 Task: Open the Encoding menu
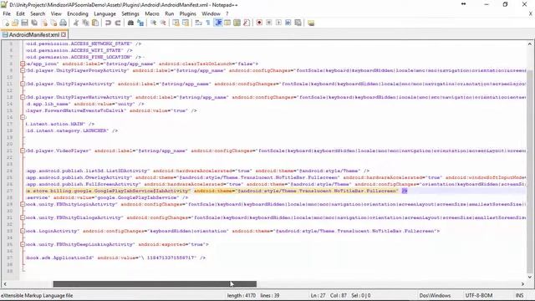tap(78, 13)
